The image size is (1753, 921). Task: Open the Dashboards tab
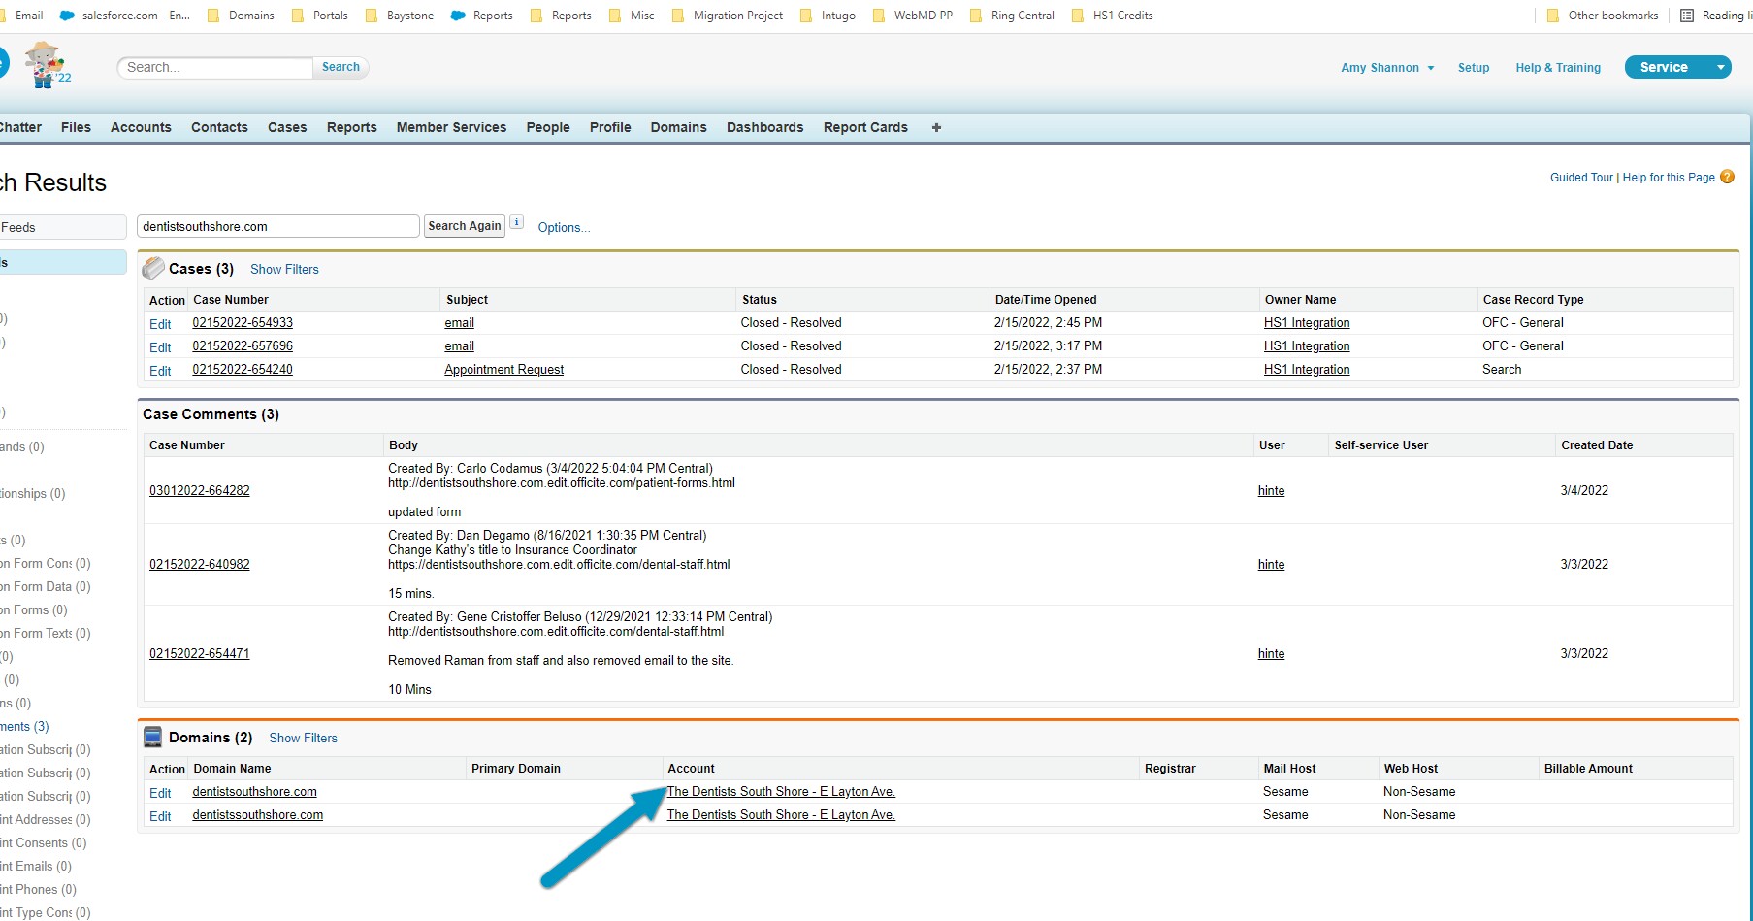[764, 127]
